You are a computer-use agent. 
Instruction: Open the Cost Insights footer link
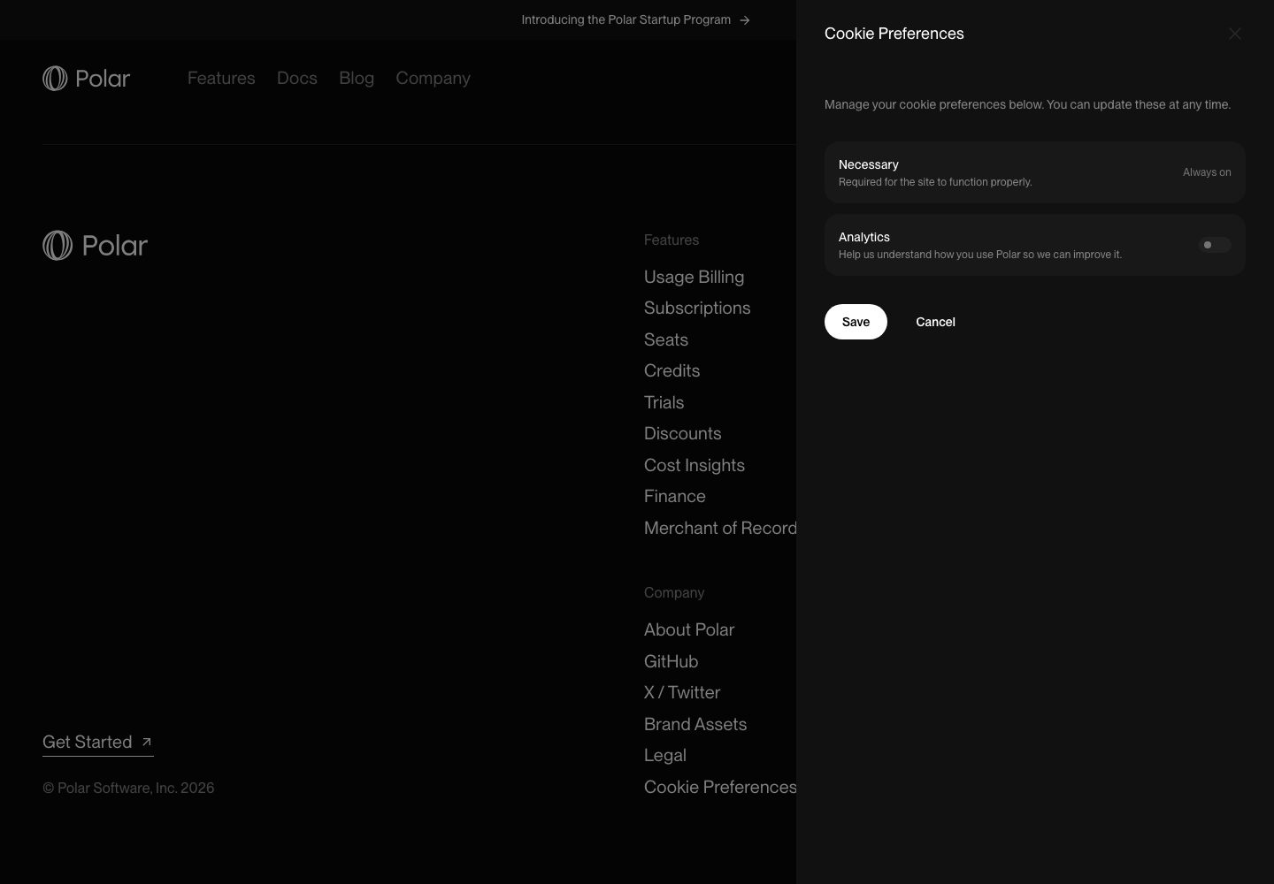tap(695, 466)
